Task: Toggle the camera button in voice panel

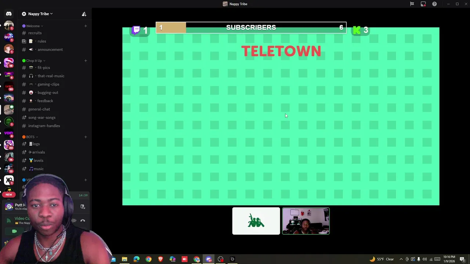Action: (14, 231)
